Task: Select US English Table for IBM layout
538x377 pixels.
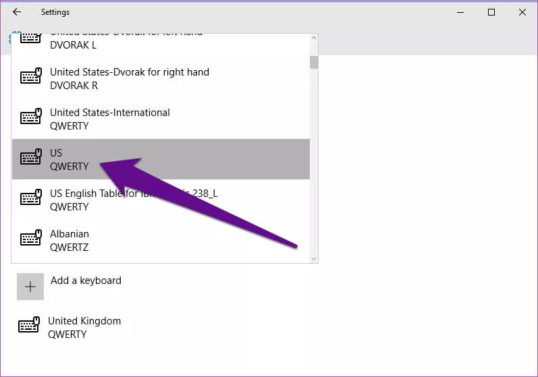Action: pyautogui.click(x=161, y=200)
